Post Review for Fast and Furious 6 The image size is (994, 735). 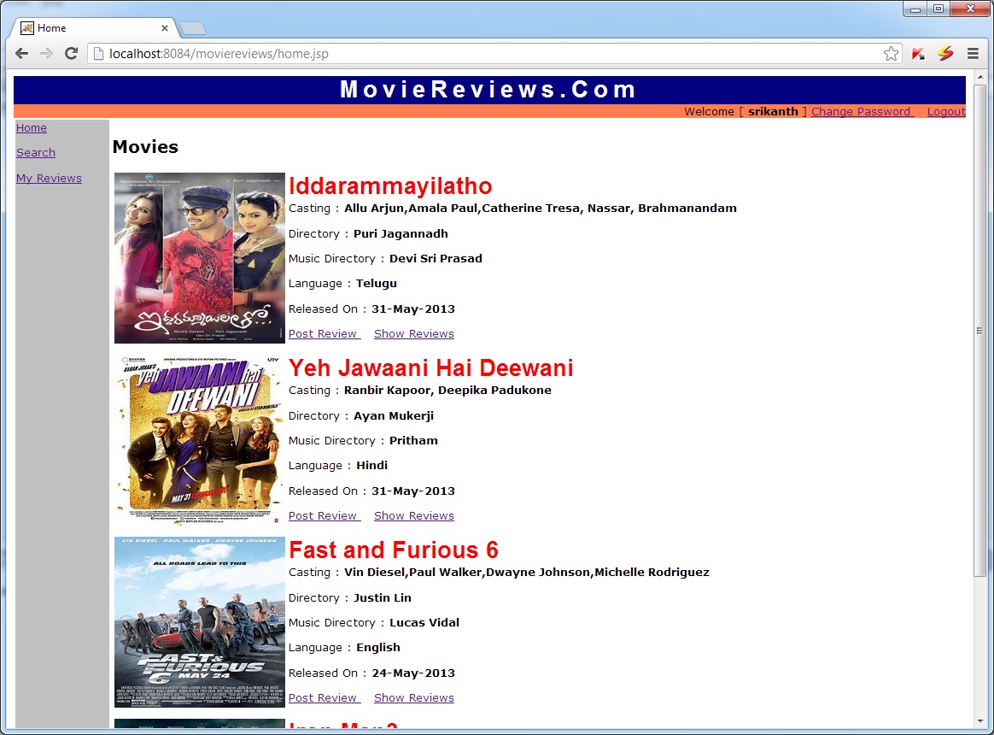pos(324,697)
